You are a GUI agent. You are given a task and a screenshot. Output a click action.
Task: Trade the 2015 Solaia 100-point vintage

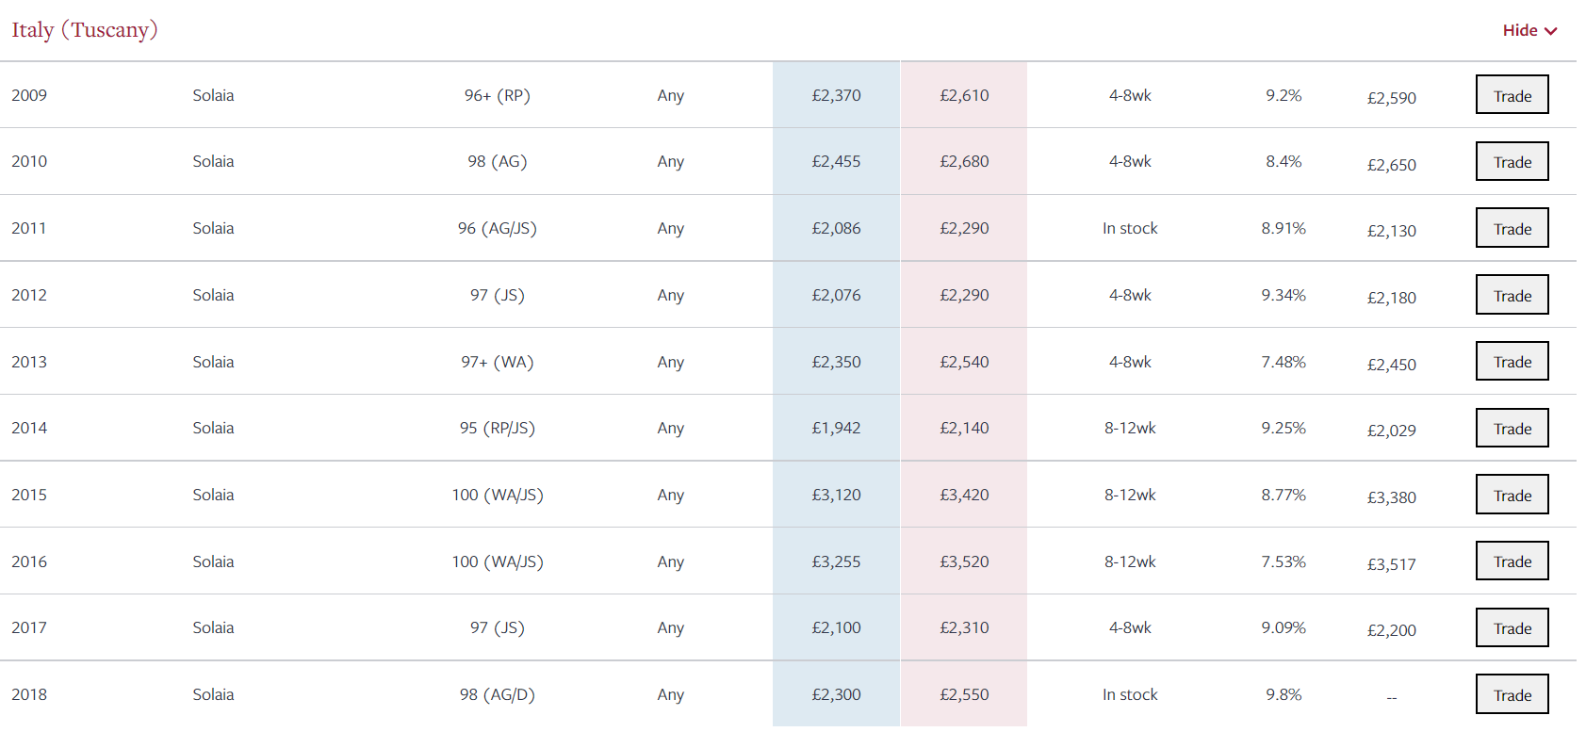pos(1512,495)
